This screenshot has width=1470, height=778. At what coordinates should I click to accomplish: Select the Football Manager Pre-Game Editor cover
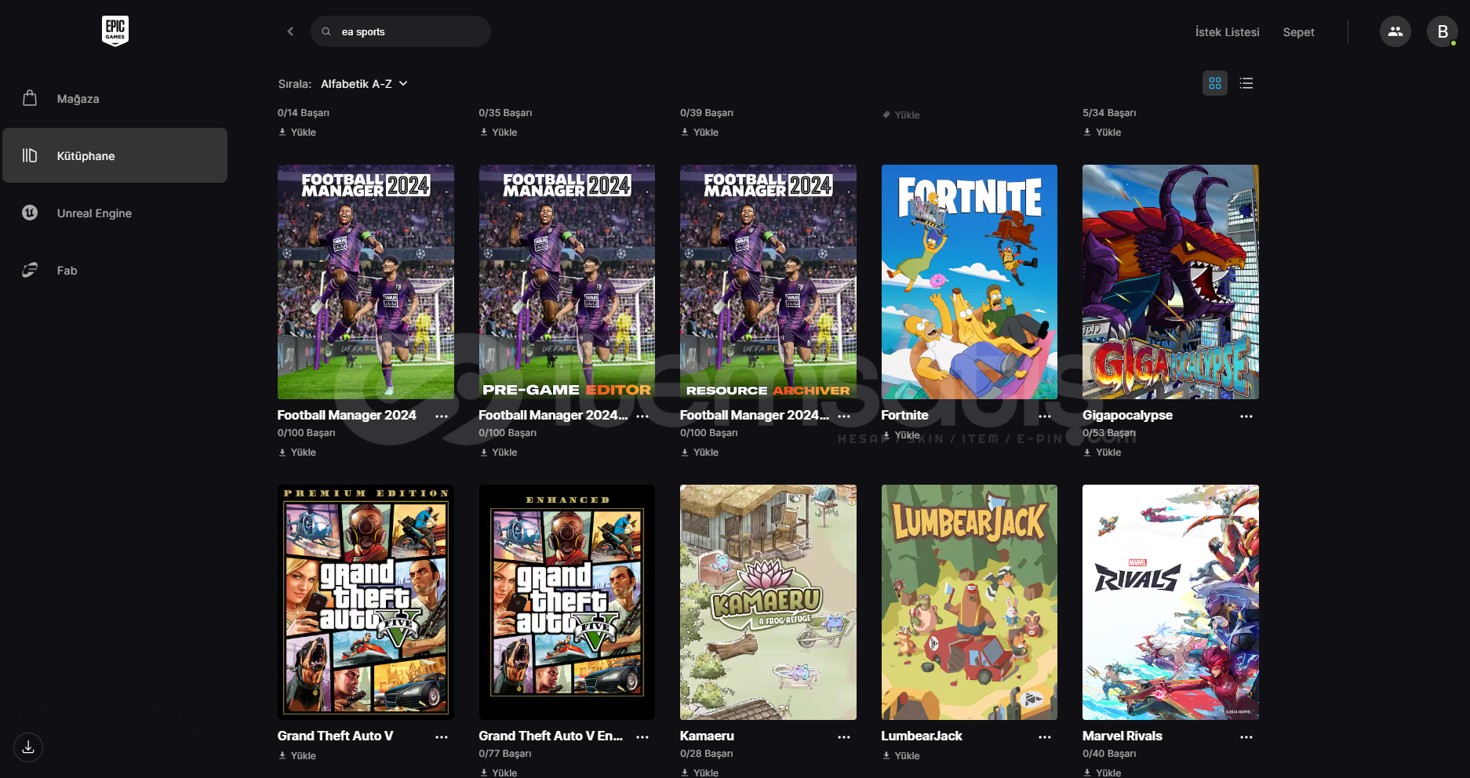tap(567, 282)
